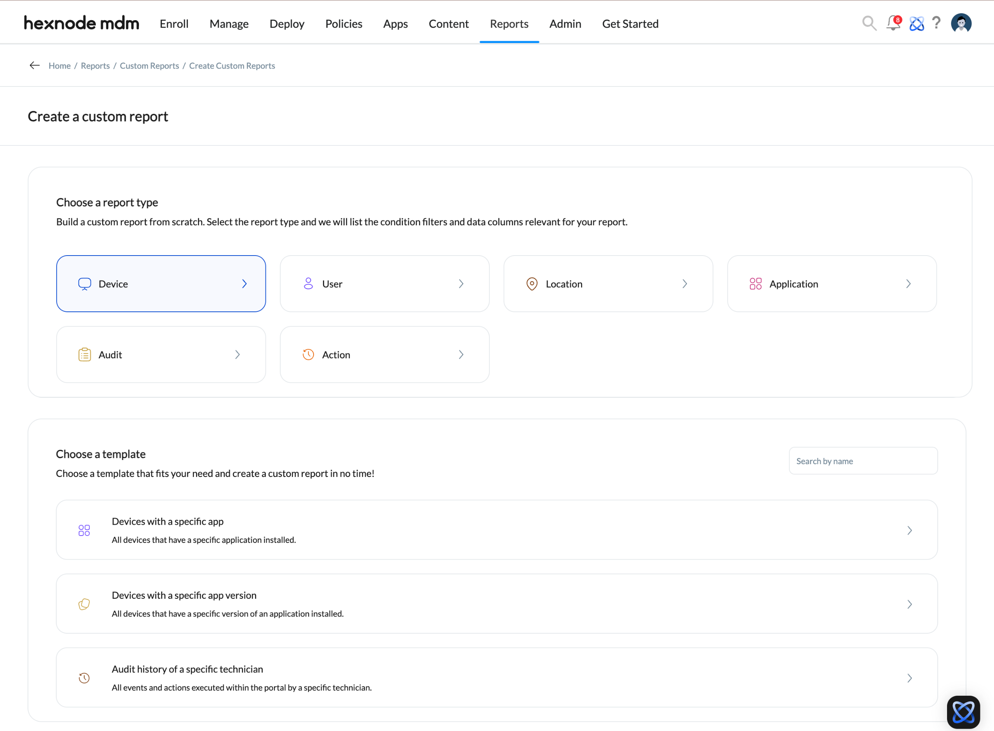Click the technician audit history icon

[x=84, y=678]
